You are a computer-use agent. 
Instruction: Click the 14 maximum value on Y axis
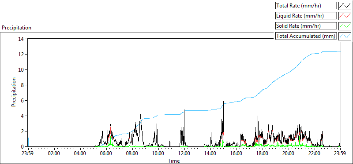(21, 39)
